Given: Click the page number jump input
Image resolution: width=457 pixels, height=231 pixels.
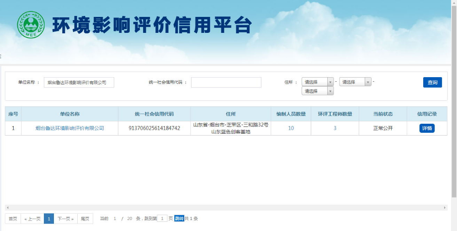Looking at the screenshot, I should tap(162, 219).
